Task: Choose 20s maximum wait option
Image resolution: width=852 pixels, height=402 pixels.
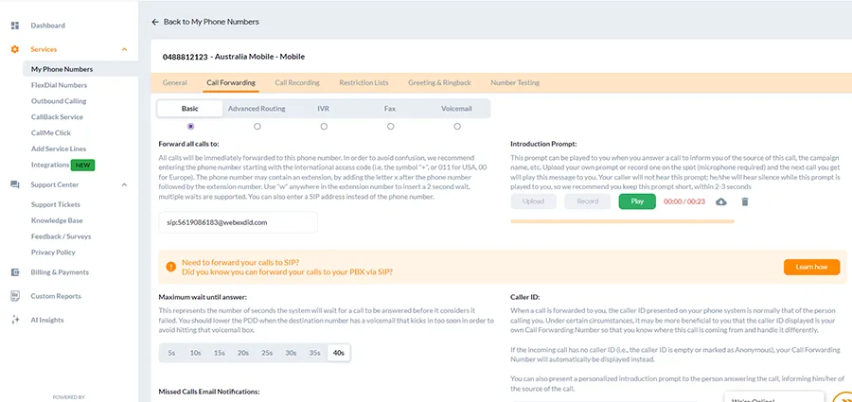Action: click(242, 353)
